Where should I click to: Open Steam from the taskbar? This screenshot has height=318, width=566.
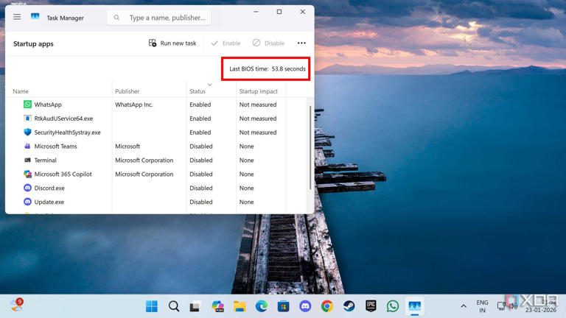(349, 306)
